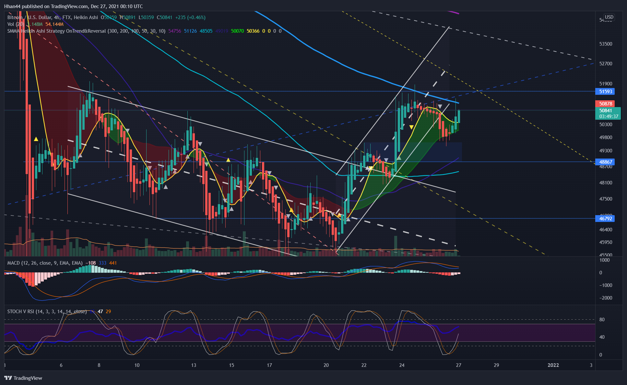This screenshot has width=627, height=385.
Task: Click 80 on the Stoch RSI axis
Action: 602,320
